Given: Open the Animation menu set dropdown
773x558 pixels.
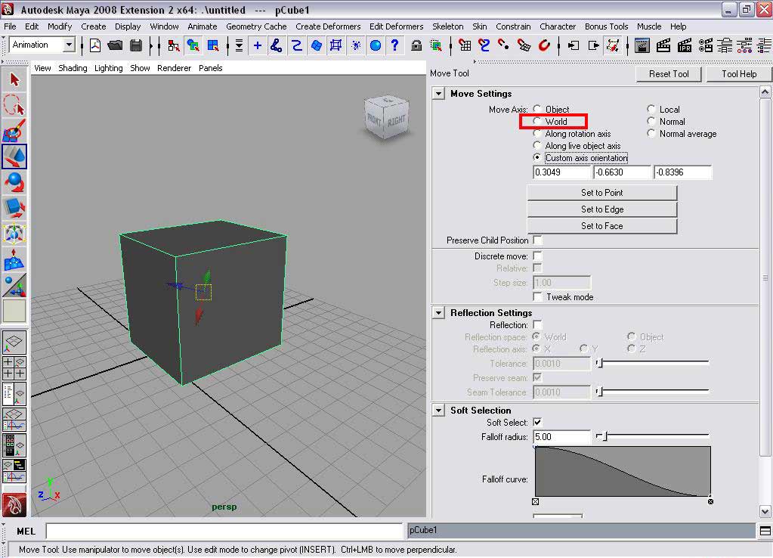Looking at the screenshot, I should 68,45.
